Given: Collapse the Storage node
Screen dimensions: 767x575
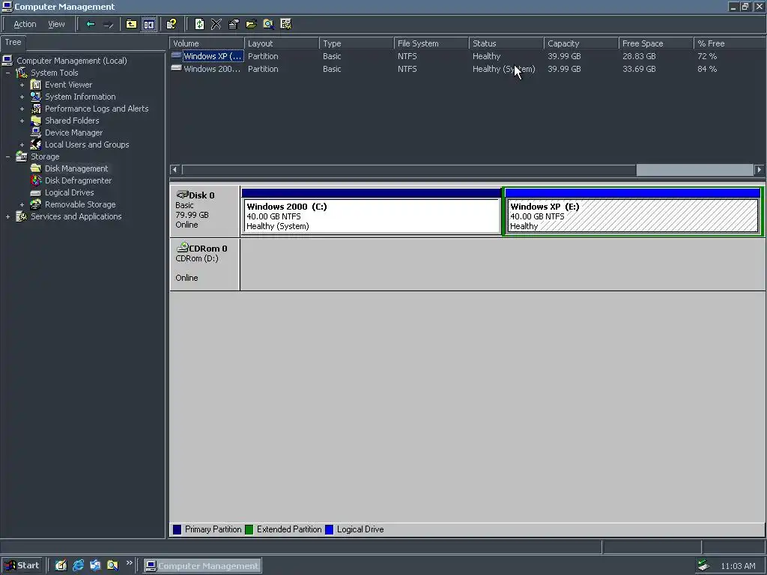Looking at the screenshot, I should pyautogui.click(x=7, y=156).
